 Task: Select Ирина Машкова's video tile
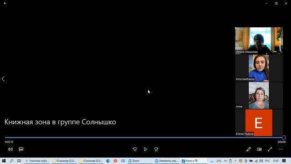[x=259, y=41]
